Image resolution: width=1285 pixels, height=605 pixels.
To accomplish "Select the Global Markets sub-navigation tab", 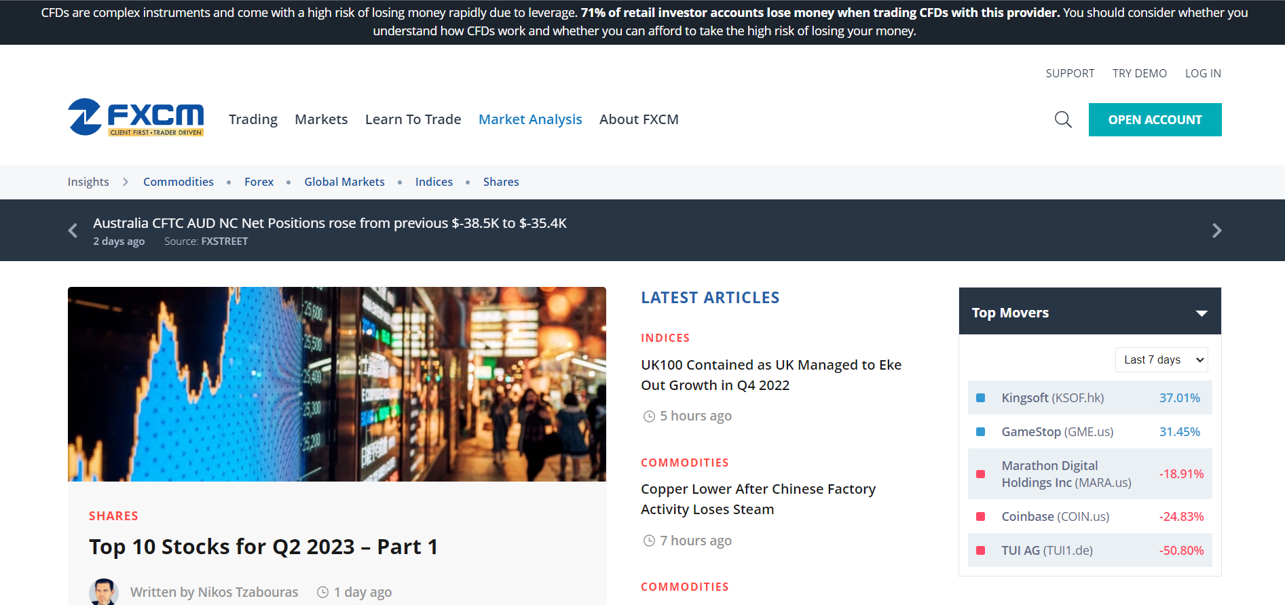I will click(x=344, y=182).
